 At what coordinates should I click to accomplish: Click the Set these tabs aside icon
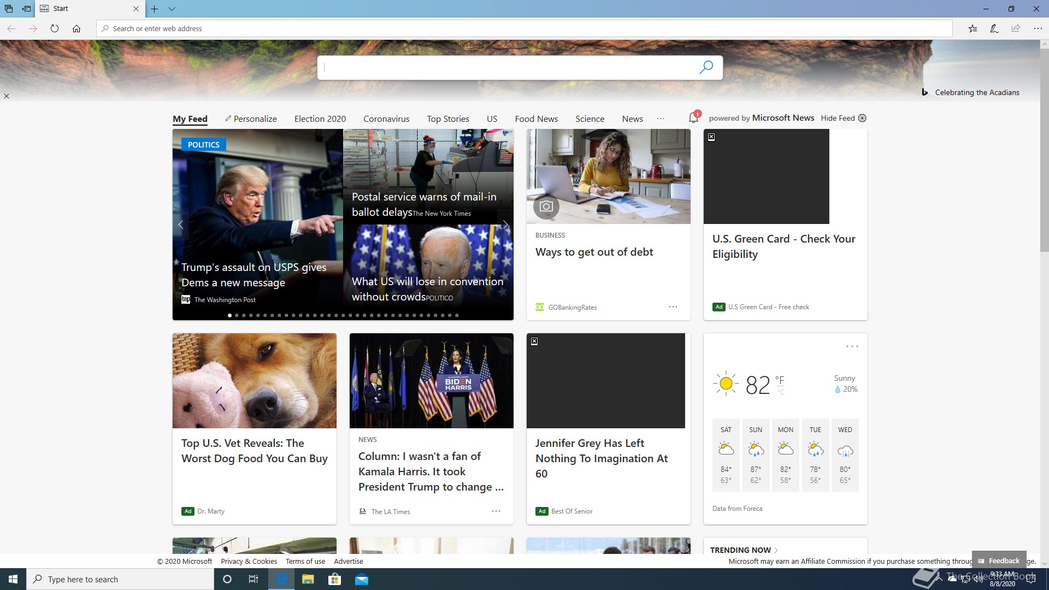point(26,9)
